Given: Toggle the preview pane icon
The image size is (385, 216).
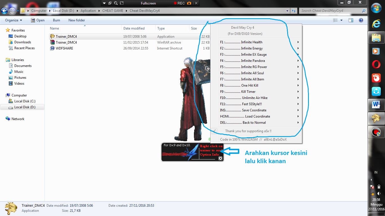Looking at the screenshot, I should click(351, 20).
